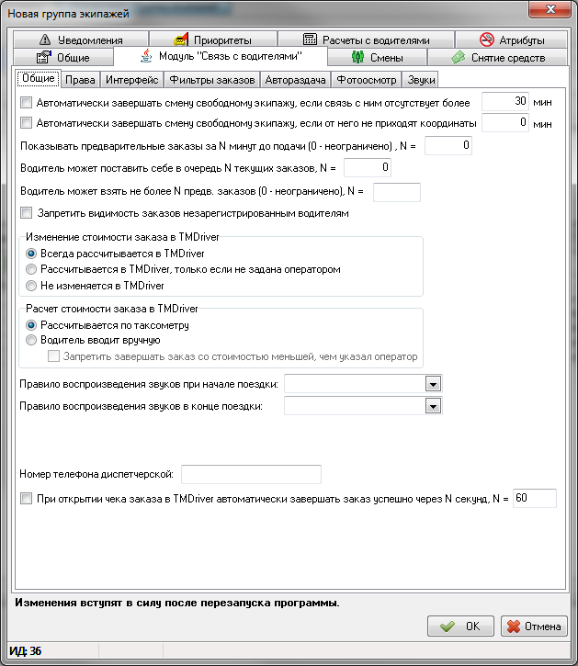Image resolution: width=578 pixels, height=666 pixels.
Task: Click the OK button
Action: (x=460, y=626)
